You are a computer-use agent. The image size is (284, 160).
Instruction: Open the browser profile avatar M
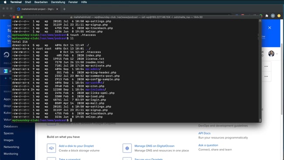[x=273, y=16]
